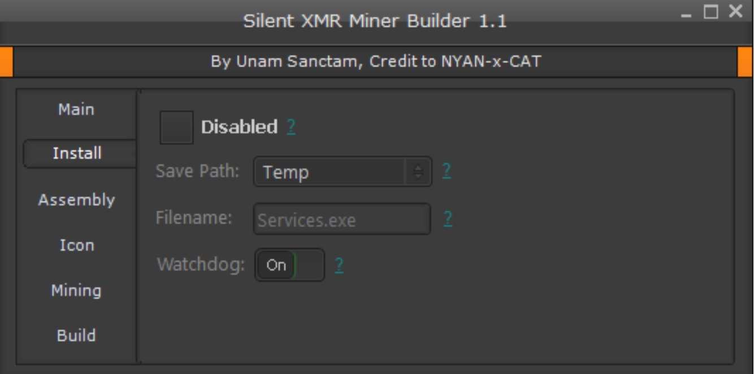Click the orange bar at right edge
Screen dimensions: 754x374
pos(745,62)
